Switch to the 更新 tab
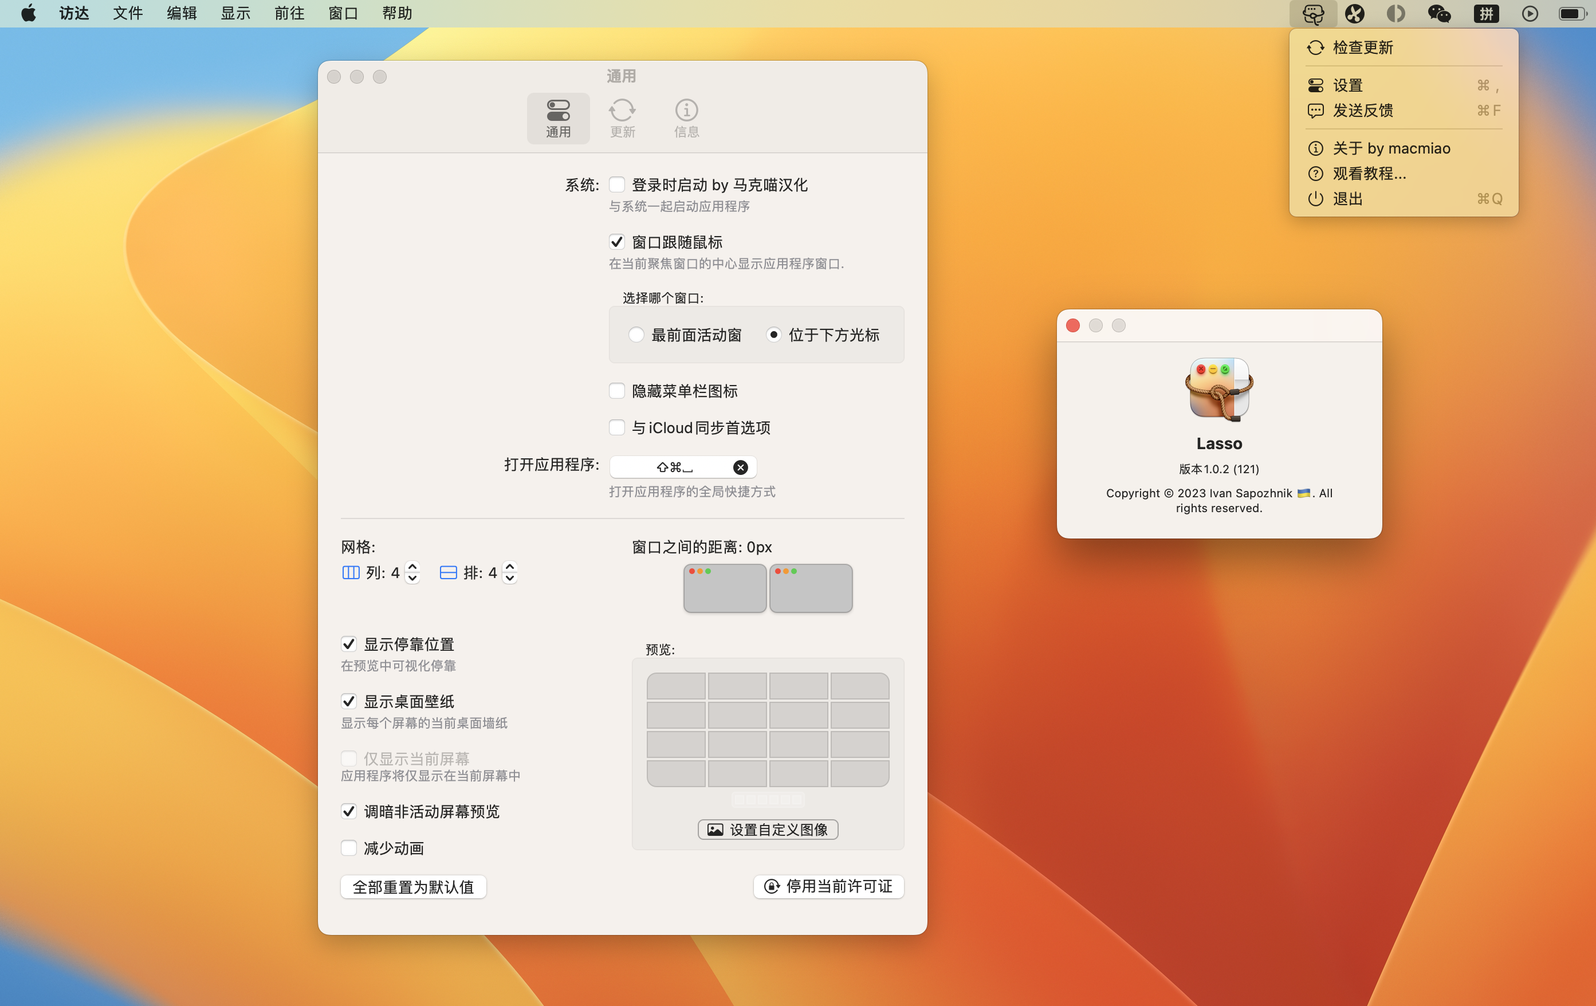1596x1006 pixels. coord(622,118)
